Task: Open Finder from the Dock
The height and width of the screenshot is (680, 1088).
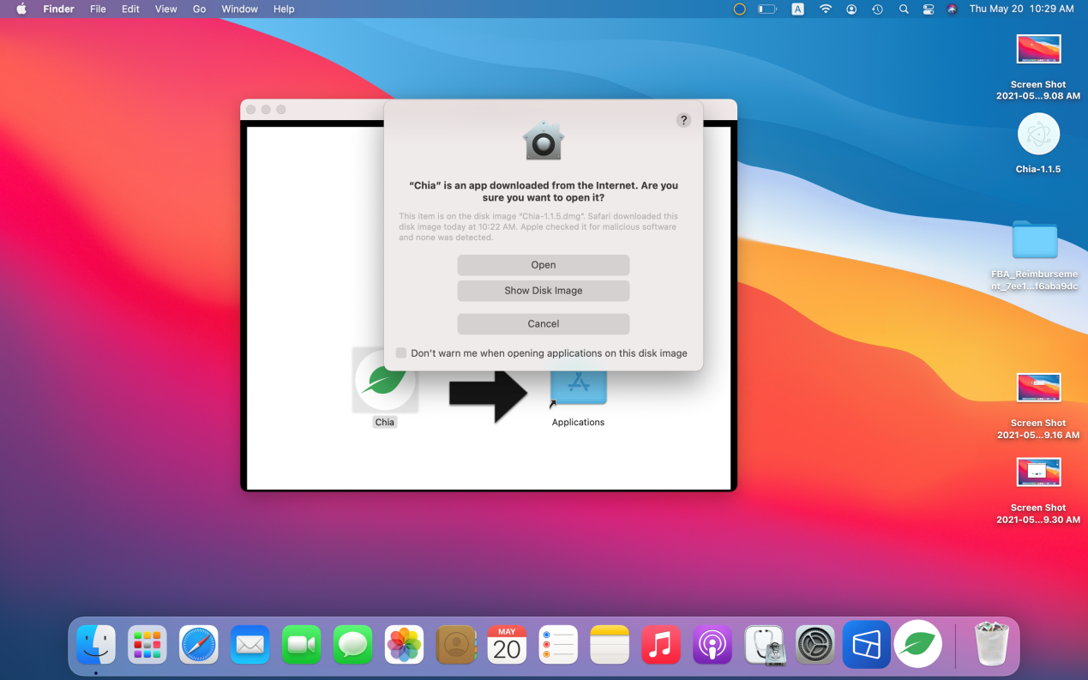Action: click(x=96, y=645)
